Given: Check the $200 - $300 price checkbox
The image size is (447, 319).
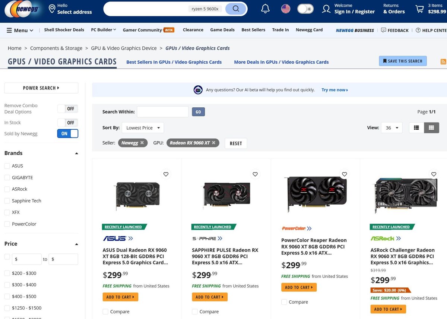Looking at the screenshot, I should pos(7,273).
